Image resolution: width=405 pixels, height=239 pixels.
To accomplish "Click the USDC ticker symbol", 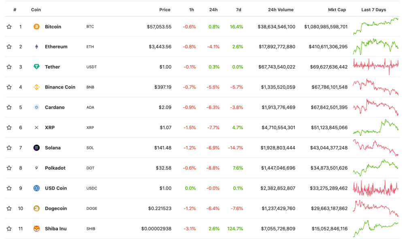I will tap(92, 188).
